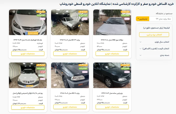Click the showroom search input field
176x114 pixels.
tap(161, 19)
